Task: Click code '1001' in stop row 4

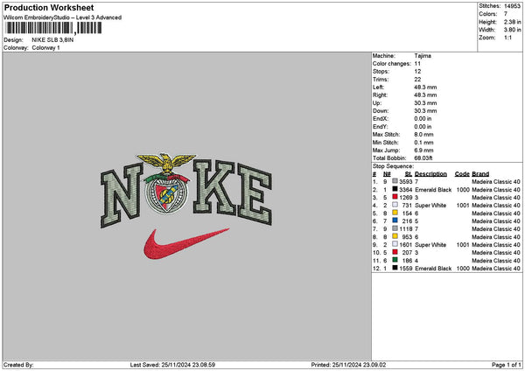Action: (463, 206)
